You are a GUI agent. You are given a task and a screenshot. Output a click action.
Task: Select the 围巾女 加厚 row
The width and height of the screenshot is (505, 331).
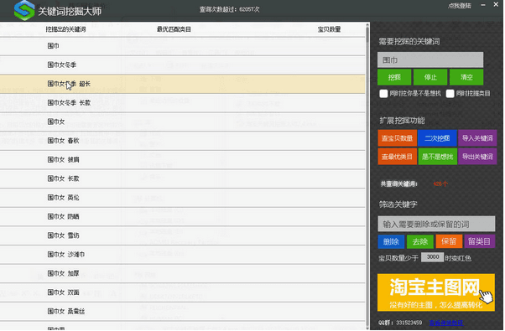[x=183, y=274]
